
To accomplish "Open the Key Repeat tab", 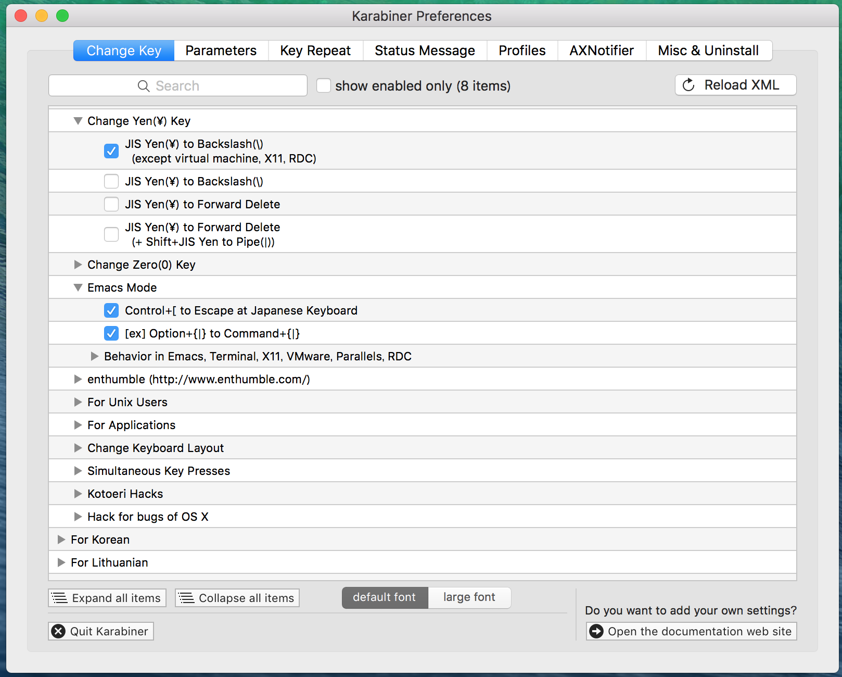I will coord(315,51).
